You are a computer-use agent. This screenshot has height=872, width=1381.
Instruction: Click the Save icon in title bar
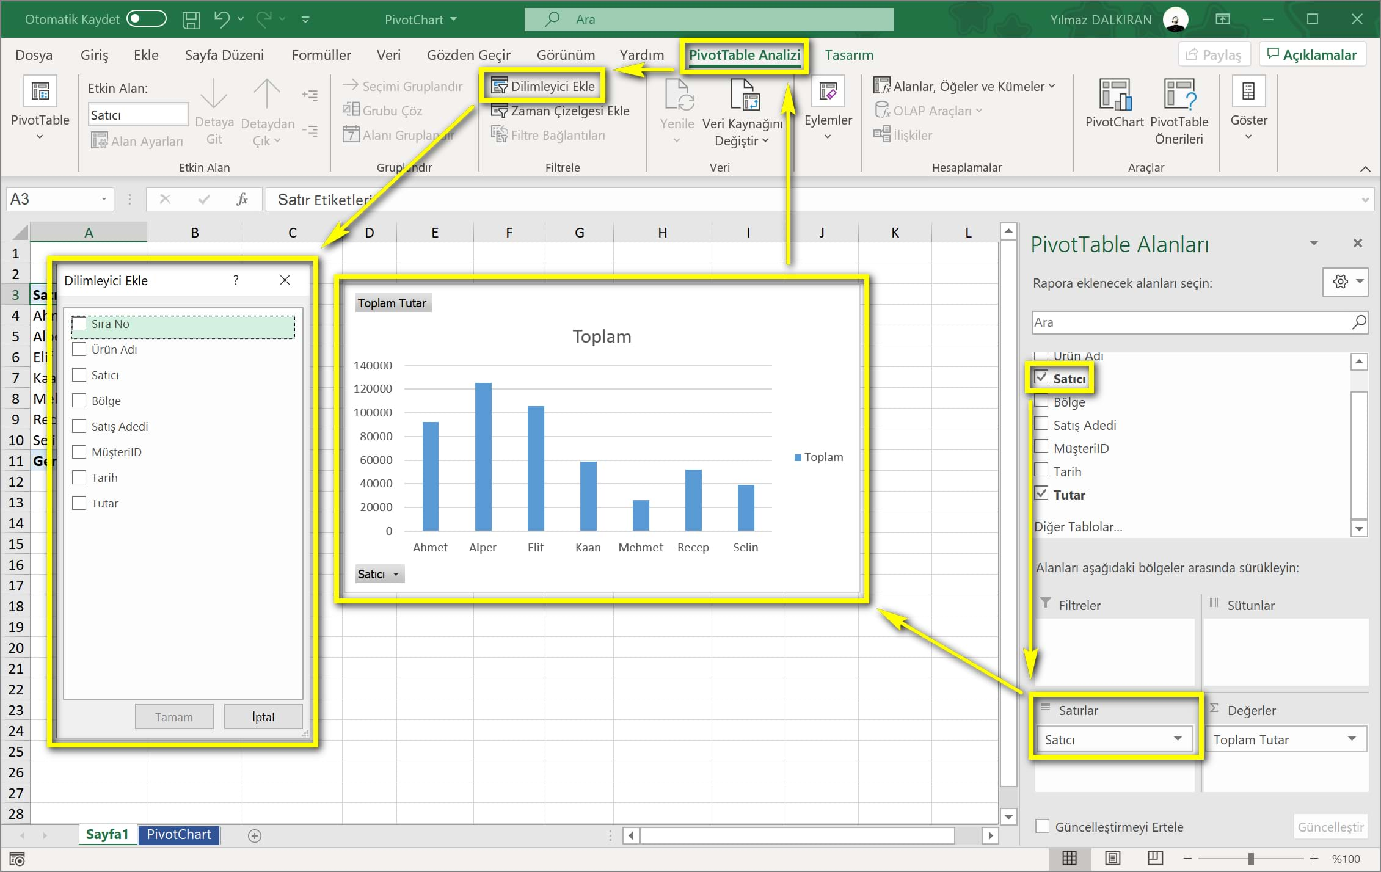point(191,20)
